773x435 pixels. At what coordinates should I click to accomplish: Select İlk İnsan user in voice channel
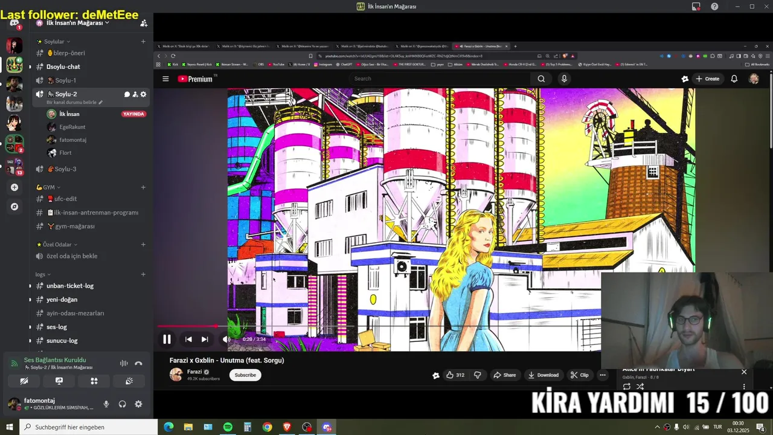click(97, 114)
